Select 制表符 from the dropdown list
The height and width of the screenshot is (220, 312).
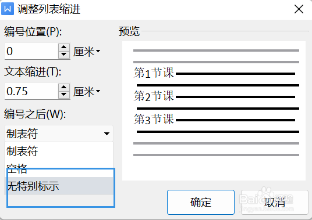[x=59, y=151]
